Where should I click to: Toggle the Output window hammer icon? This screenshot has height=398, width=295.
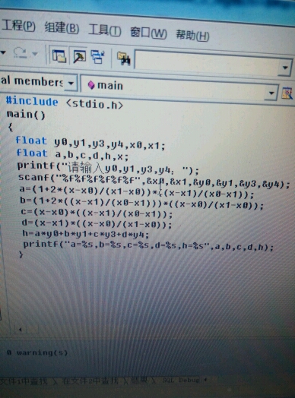[80, 56]
